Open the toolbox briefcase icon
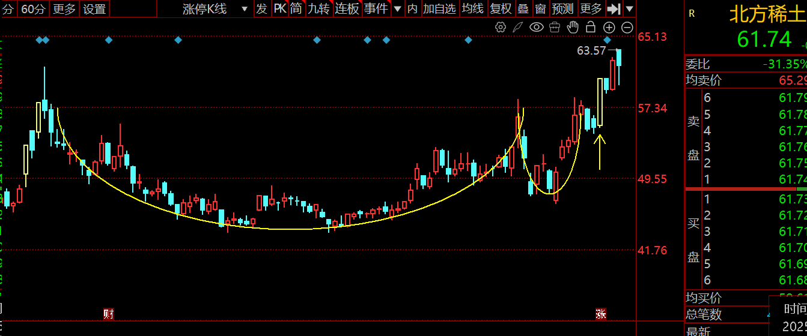The height and width of the screenshot is (336, 807). point(555,27)
